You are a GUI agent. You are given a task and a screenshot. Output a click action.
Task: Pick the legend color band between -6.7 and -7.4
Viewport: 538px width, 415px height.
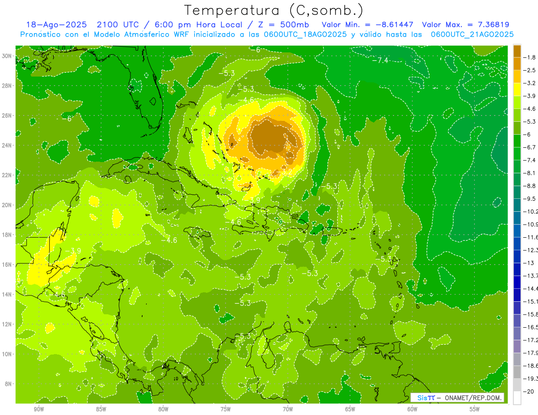pos(517,154)
